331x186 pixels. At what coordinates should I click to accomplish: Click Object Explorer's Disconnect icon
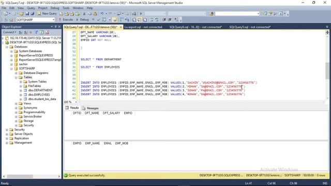[x=25, y=32]
